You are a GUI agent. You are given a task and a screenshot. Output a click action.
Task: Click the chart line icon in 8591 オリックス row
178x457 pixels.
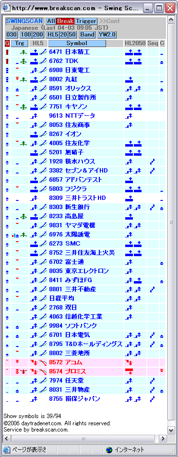[x=43, y=88]
